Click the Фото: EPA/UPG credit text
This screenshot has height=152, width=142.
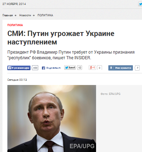tap(110, 94)
